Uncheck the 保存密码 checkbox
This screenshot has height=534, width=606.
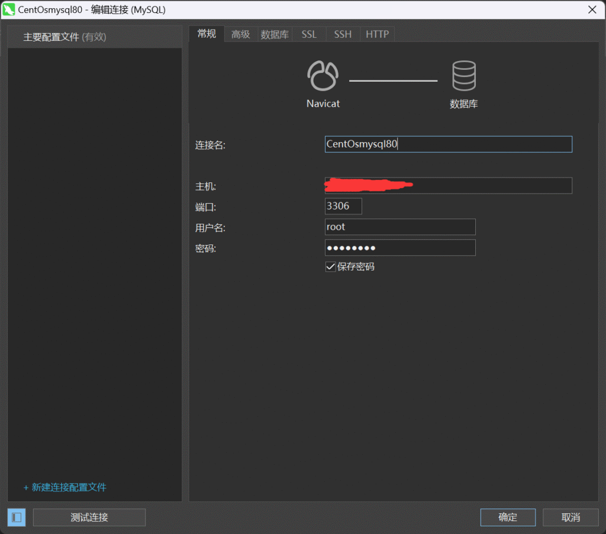tap(331, 267)
